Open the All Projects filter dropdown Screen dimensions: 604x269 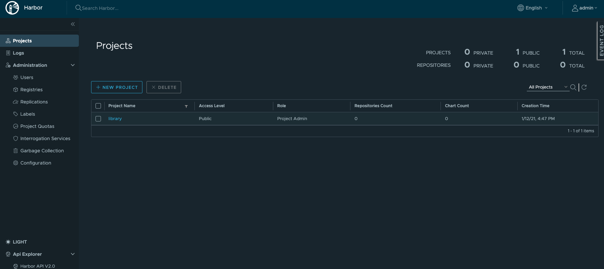(548, 87)
